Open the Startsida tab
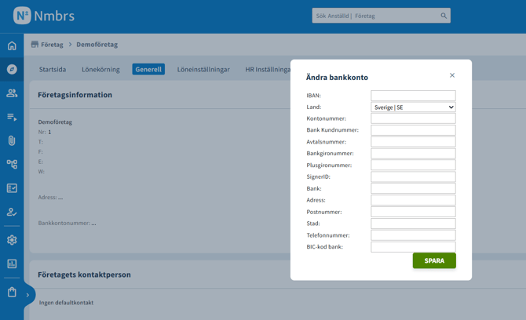This screenshot has width=526, height=320. tap(53, 69)
